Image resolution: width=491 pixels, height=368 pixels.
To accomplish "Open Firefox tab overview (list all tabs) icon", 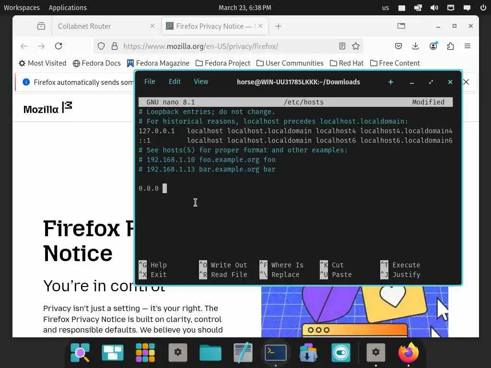I will tap(41, 26).
